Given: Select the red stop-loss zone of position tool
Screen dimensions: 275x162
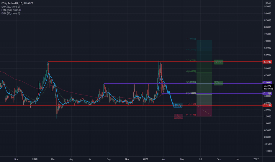Looking at the screenshot, I should 204,111.
